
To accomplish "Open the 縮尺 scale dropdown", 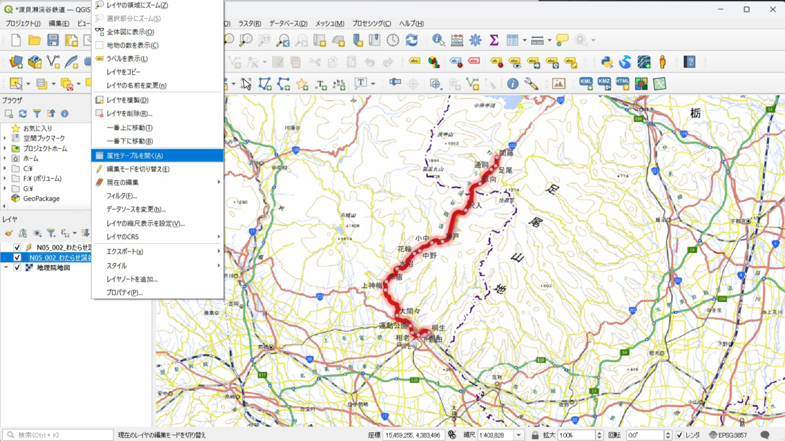I will click(x=519, y=435).
